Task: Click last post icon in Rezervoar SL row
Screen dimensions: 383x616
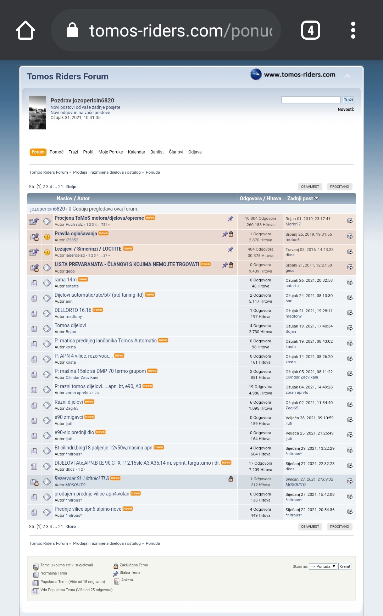Action: [x=350, y=481]
